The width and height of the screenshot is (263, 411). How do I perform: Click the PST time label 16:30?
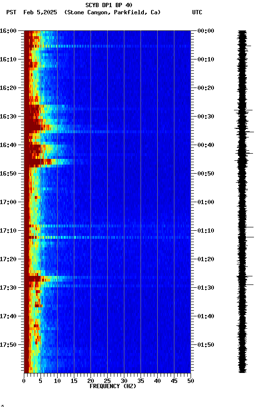click(8, 117)
